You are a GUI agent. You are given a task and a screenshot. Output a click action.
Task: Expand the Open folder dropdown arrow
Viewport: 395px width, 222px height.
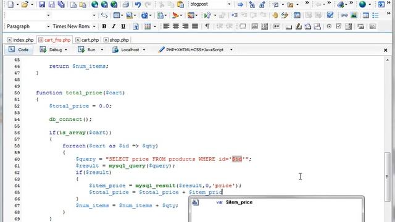(32, 4)
